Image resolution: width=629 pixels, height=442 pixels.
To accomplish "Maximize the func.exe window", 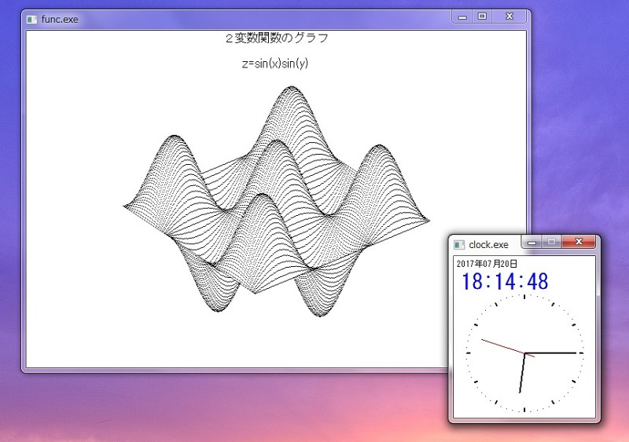I will click(482, 16).
